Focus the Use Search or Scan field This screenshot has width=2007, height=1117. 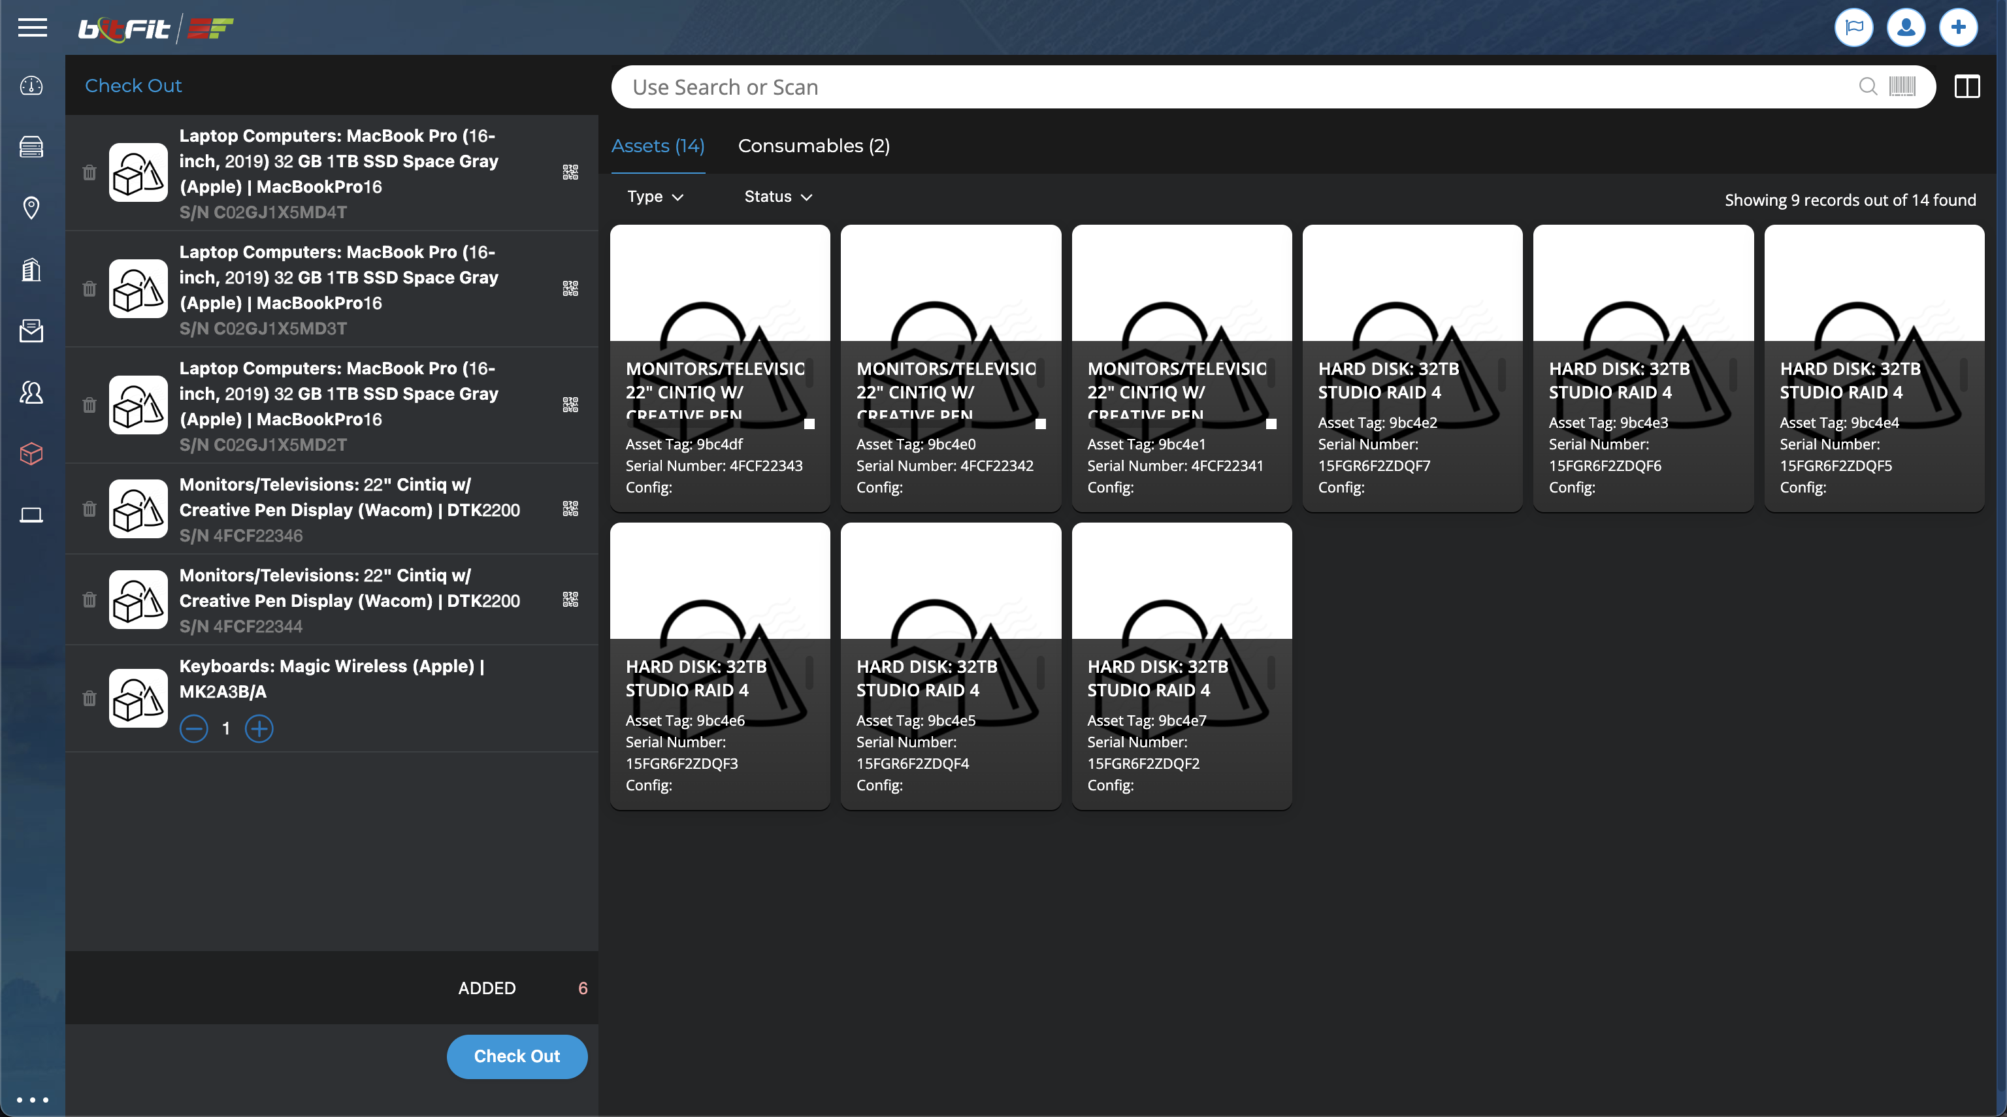click(x=1273, y=86)
